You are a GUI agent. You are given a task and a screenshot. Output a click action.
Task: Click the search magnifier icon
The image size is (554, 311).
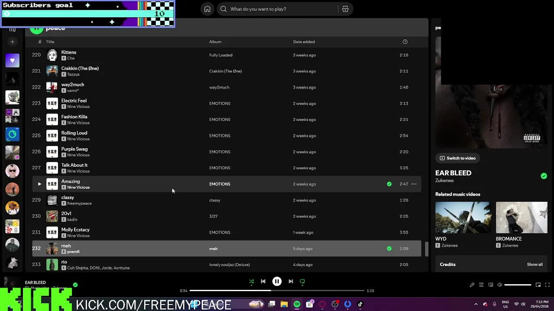tap(223, 9)
